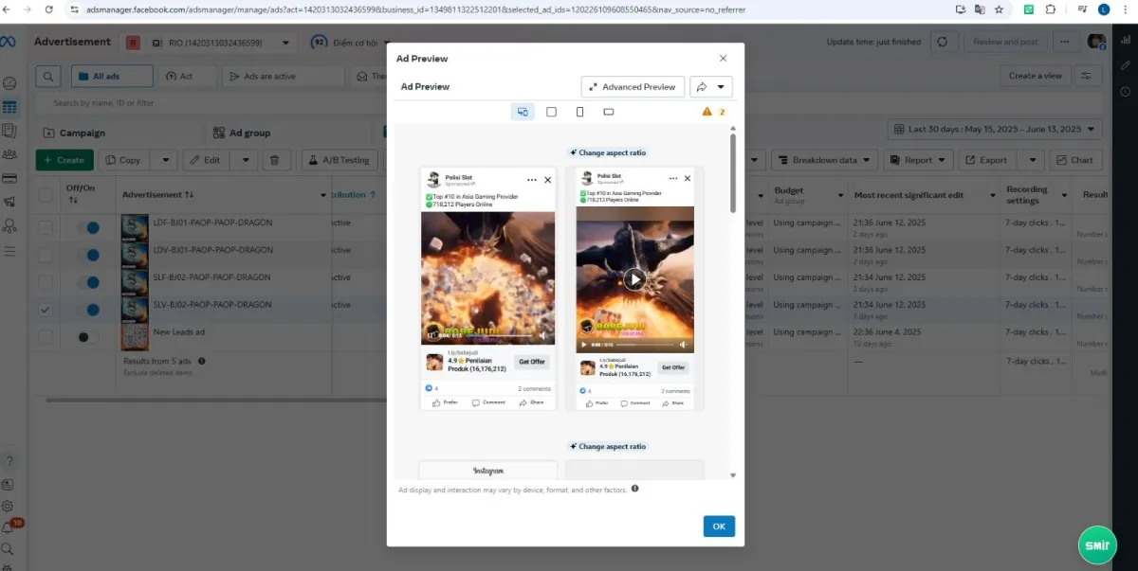This screenshot has height=571, width=1138.
Task: Open the Campaigns table icon in sidebar
Action: click(x=9, y=107)
